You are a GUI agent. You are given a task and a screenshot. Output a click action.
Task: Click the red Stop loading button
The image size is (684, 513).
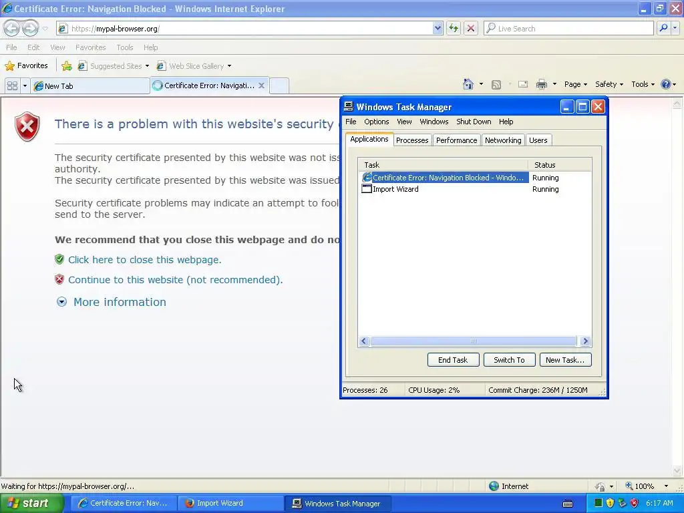tap(471, 28)
